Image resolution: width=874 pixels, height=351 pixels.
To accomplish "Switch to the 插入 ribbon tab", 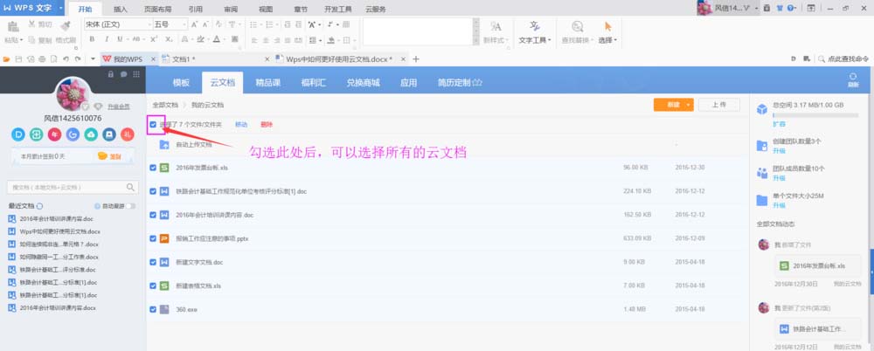I will 121,10.
